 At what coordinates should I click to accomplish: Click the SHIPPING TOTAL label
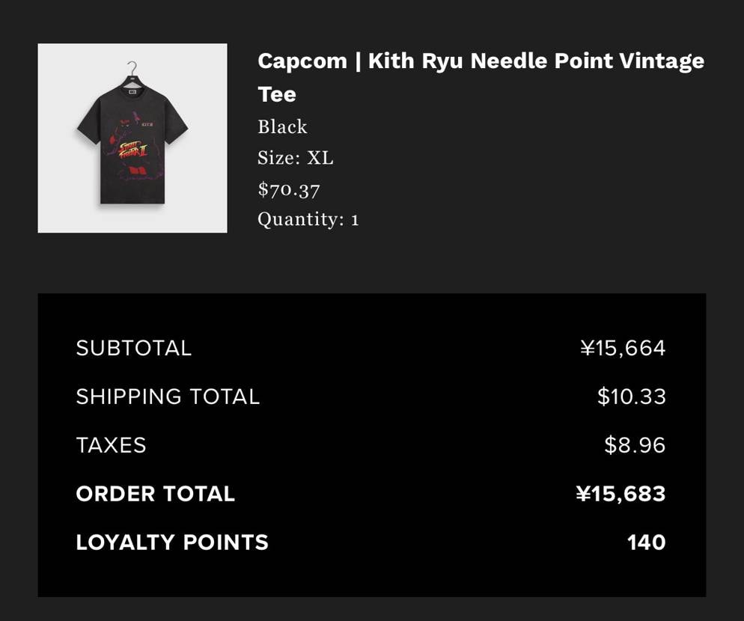coord(167,397)
